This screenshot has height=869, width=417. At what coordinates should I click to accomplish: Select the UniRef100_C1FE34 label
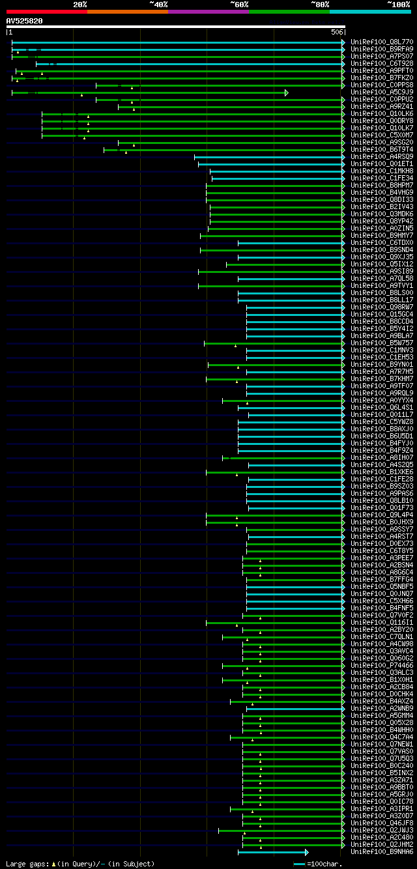tap(382, 178)
